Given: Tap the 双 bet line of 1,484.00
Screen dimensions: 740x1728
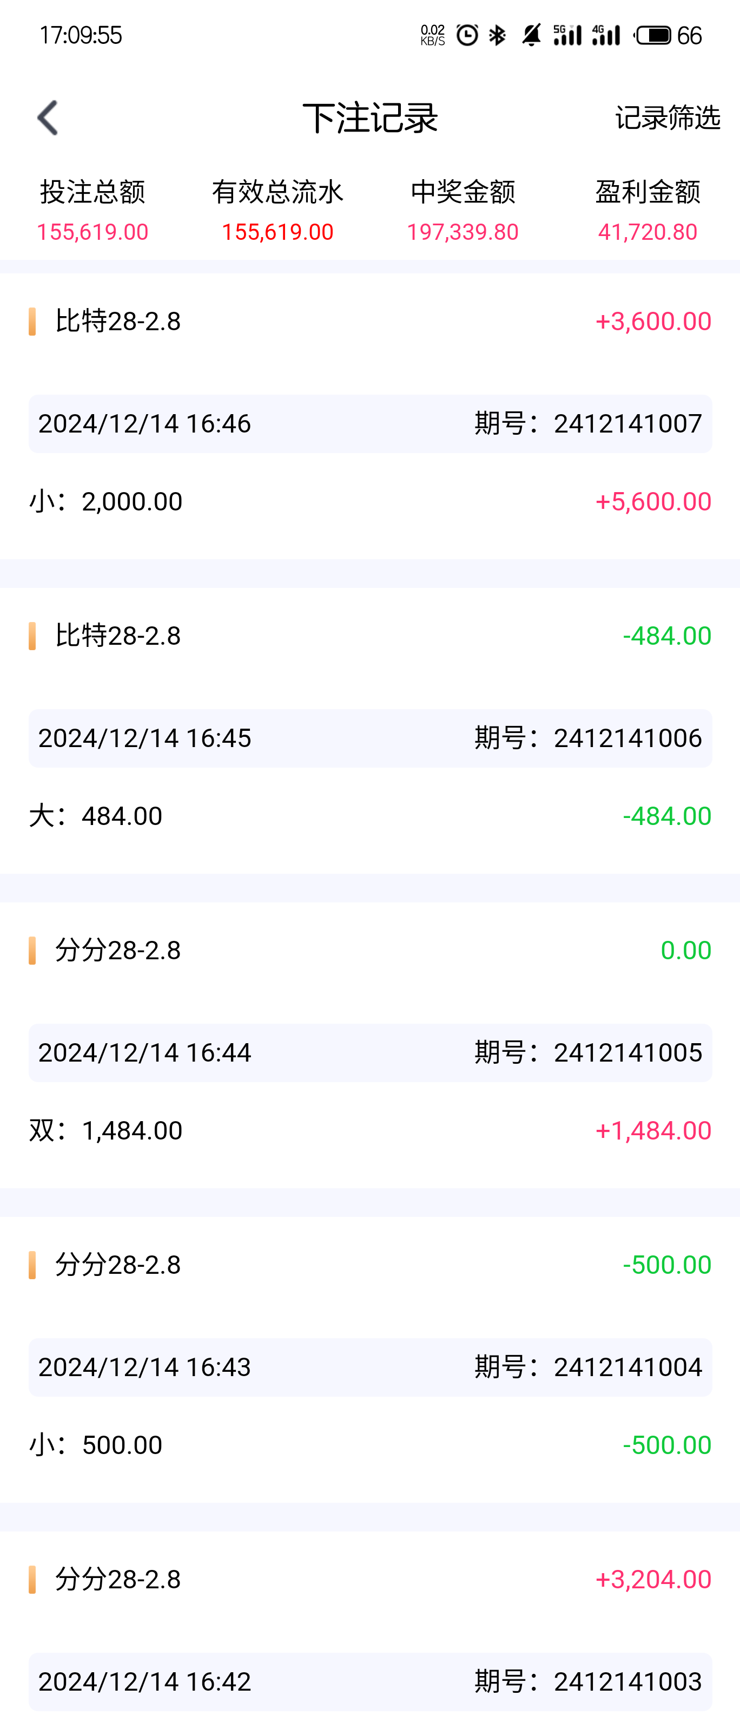Looking at the screenshot, I should (370, 1131).
